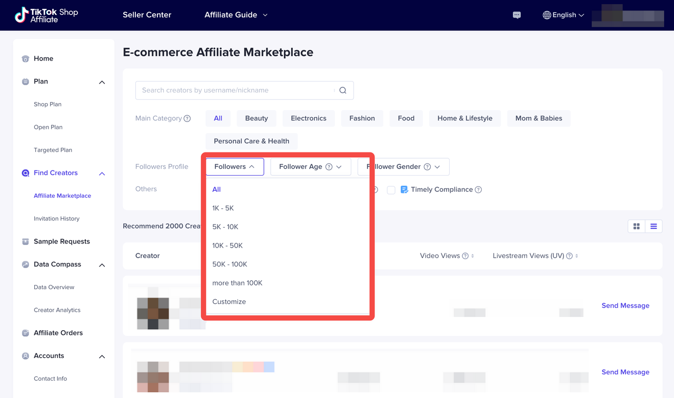Sort by Livestream Views column
674x398 pixels.
tap(577, 256)
